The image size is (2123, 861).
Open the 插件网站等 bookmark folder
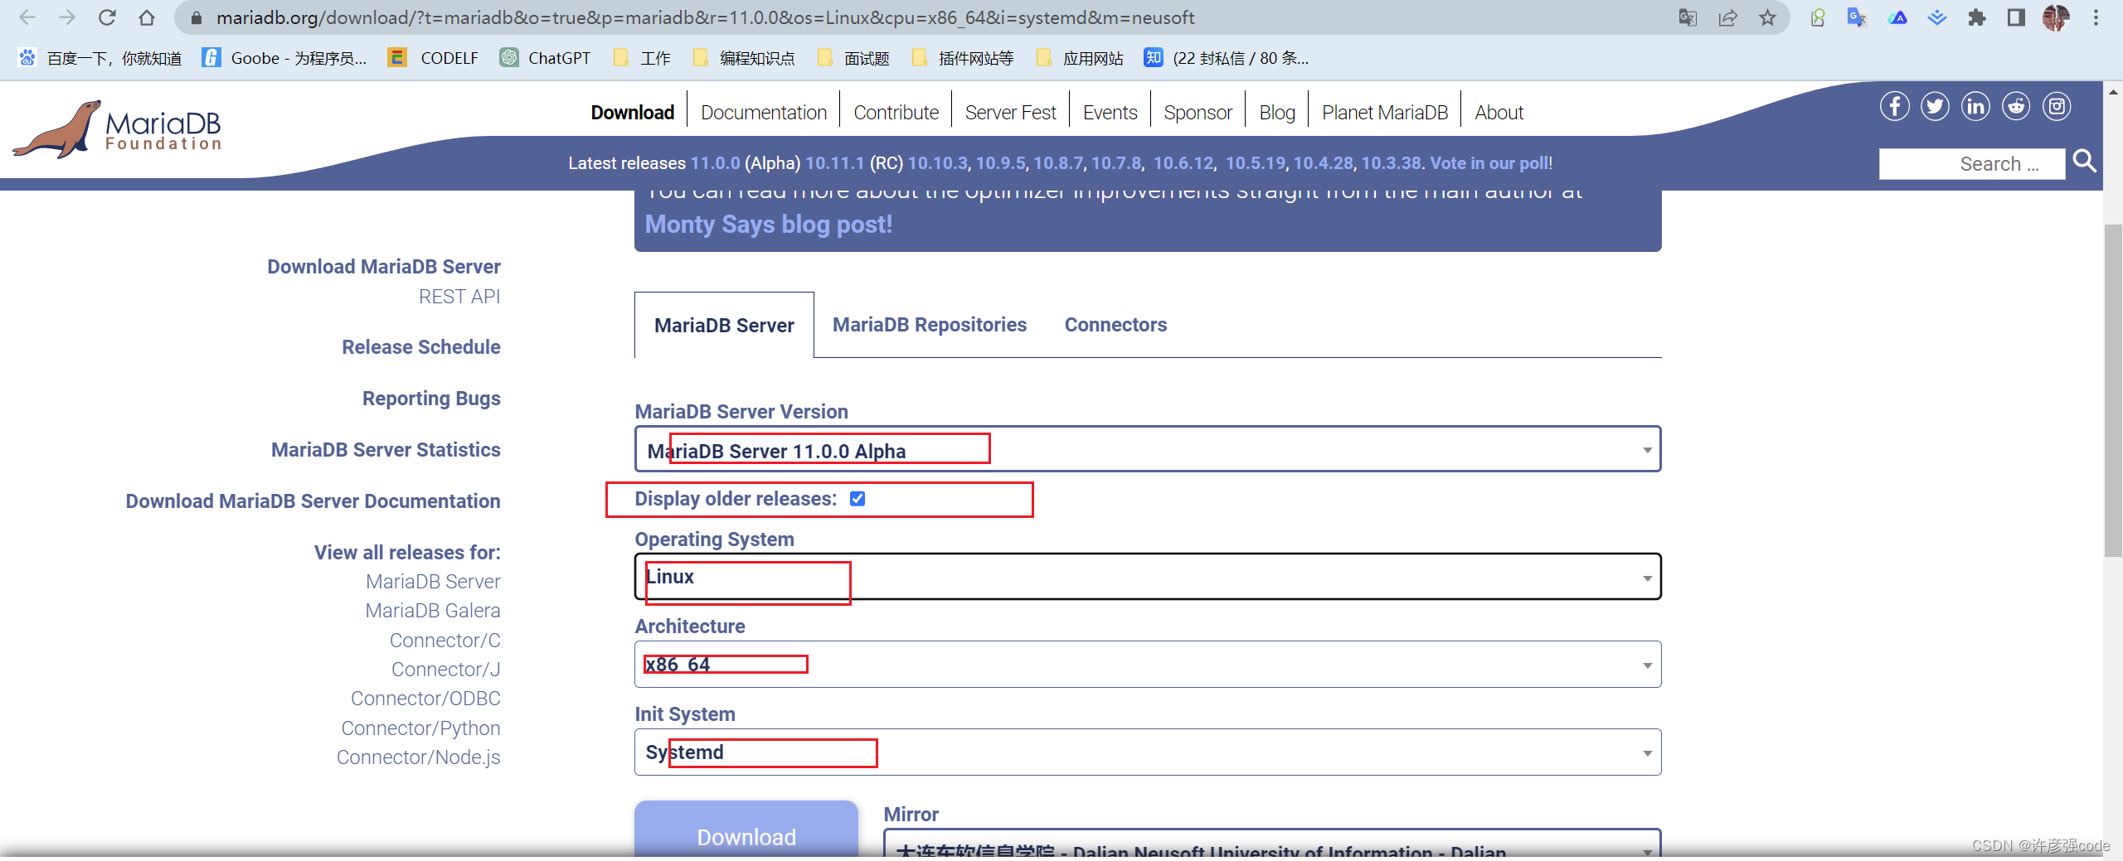pyautogui.click(x=963, y=58)
